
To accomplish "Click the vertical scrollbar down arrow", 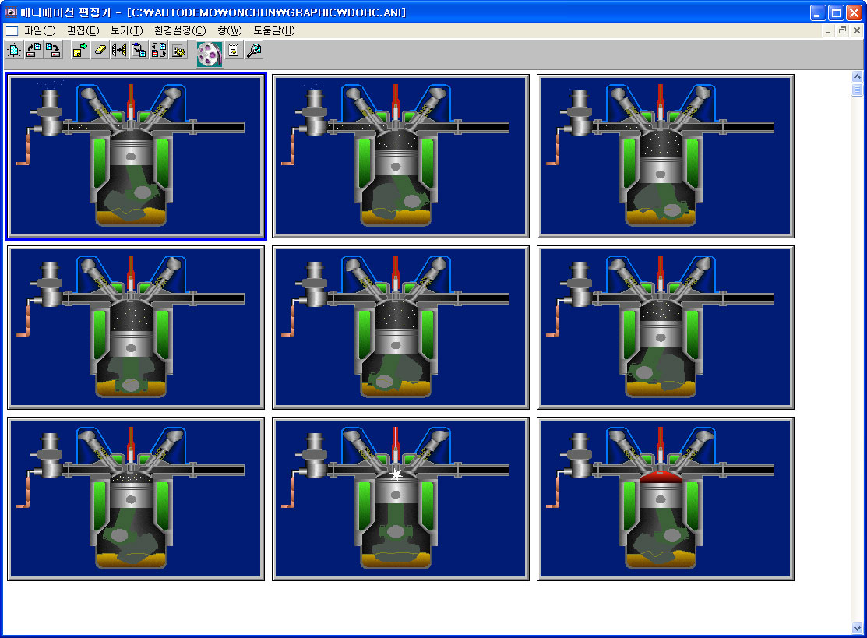I will [x=858, y=628].
